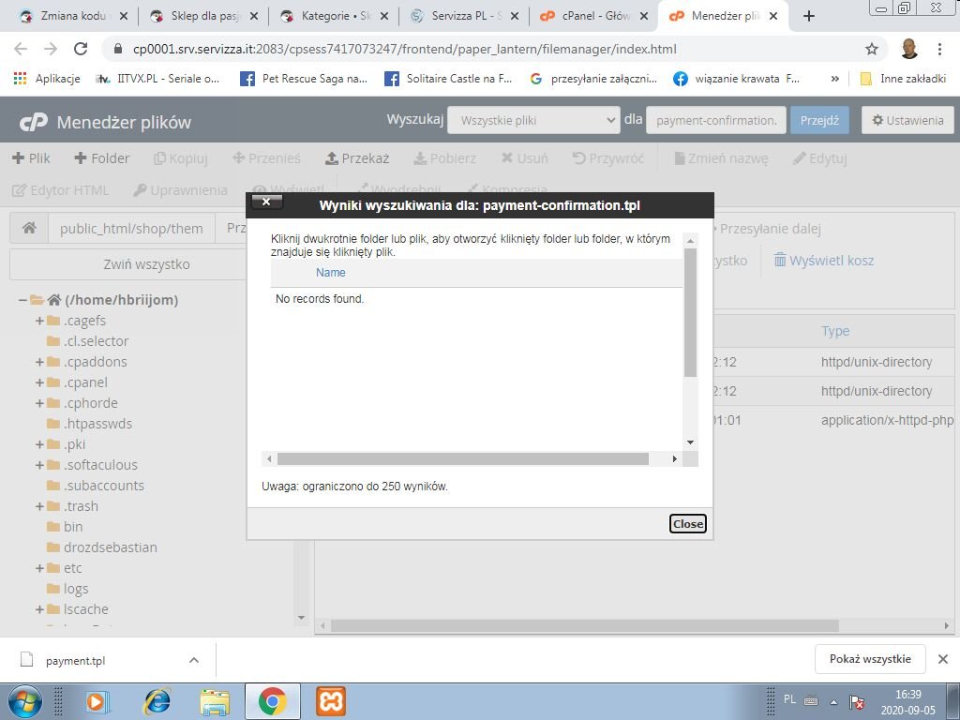The width and height of the screenshot is (960, 720).
Task: Expand the lscache folder node
Action: tap(39, 609)
